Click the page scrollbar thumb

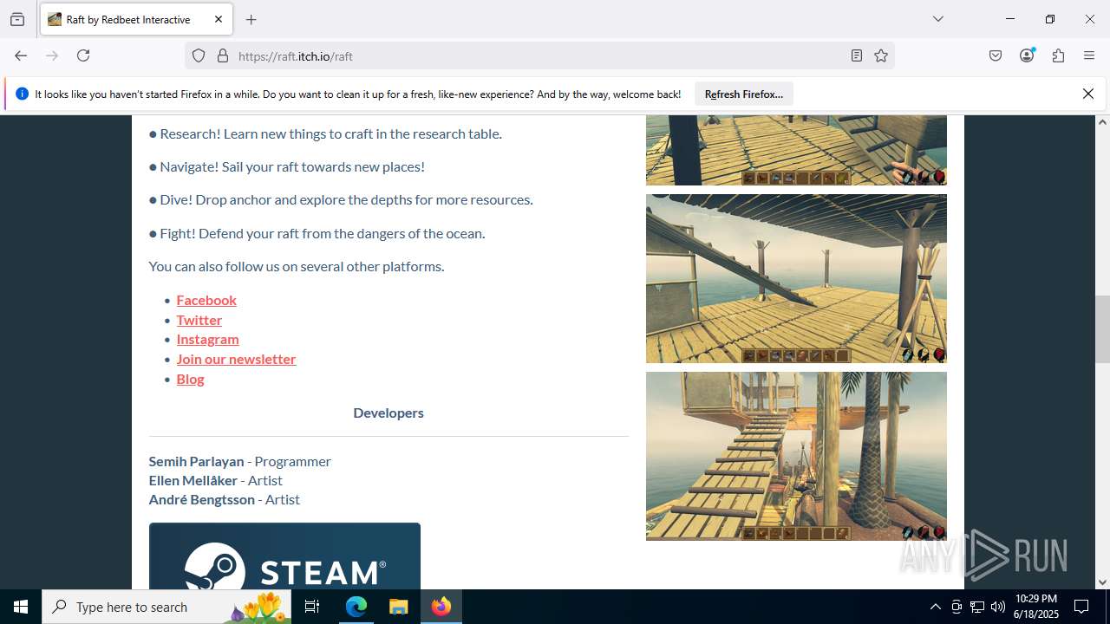tap(1103, 329)
